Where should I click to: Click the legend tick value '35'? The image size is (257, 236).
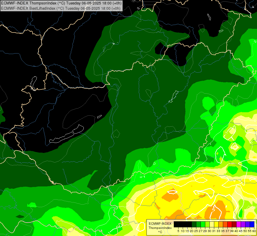click(x=223, y=231)
